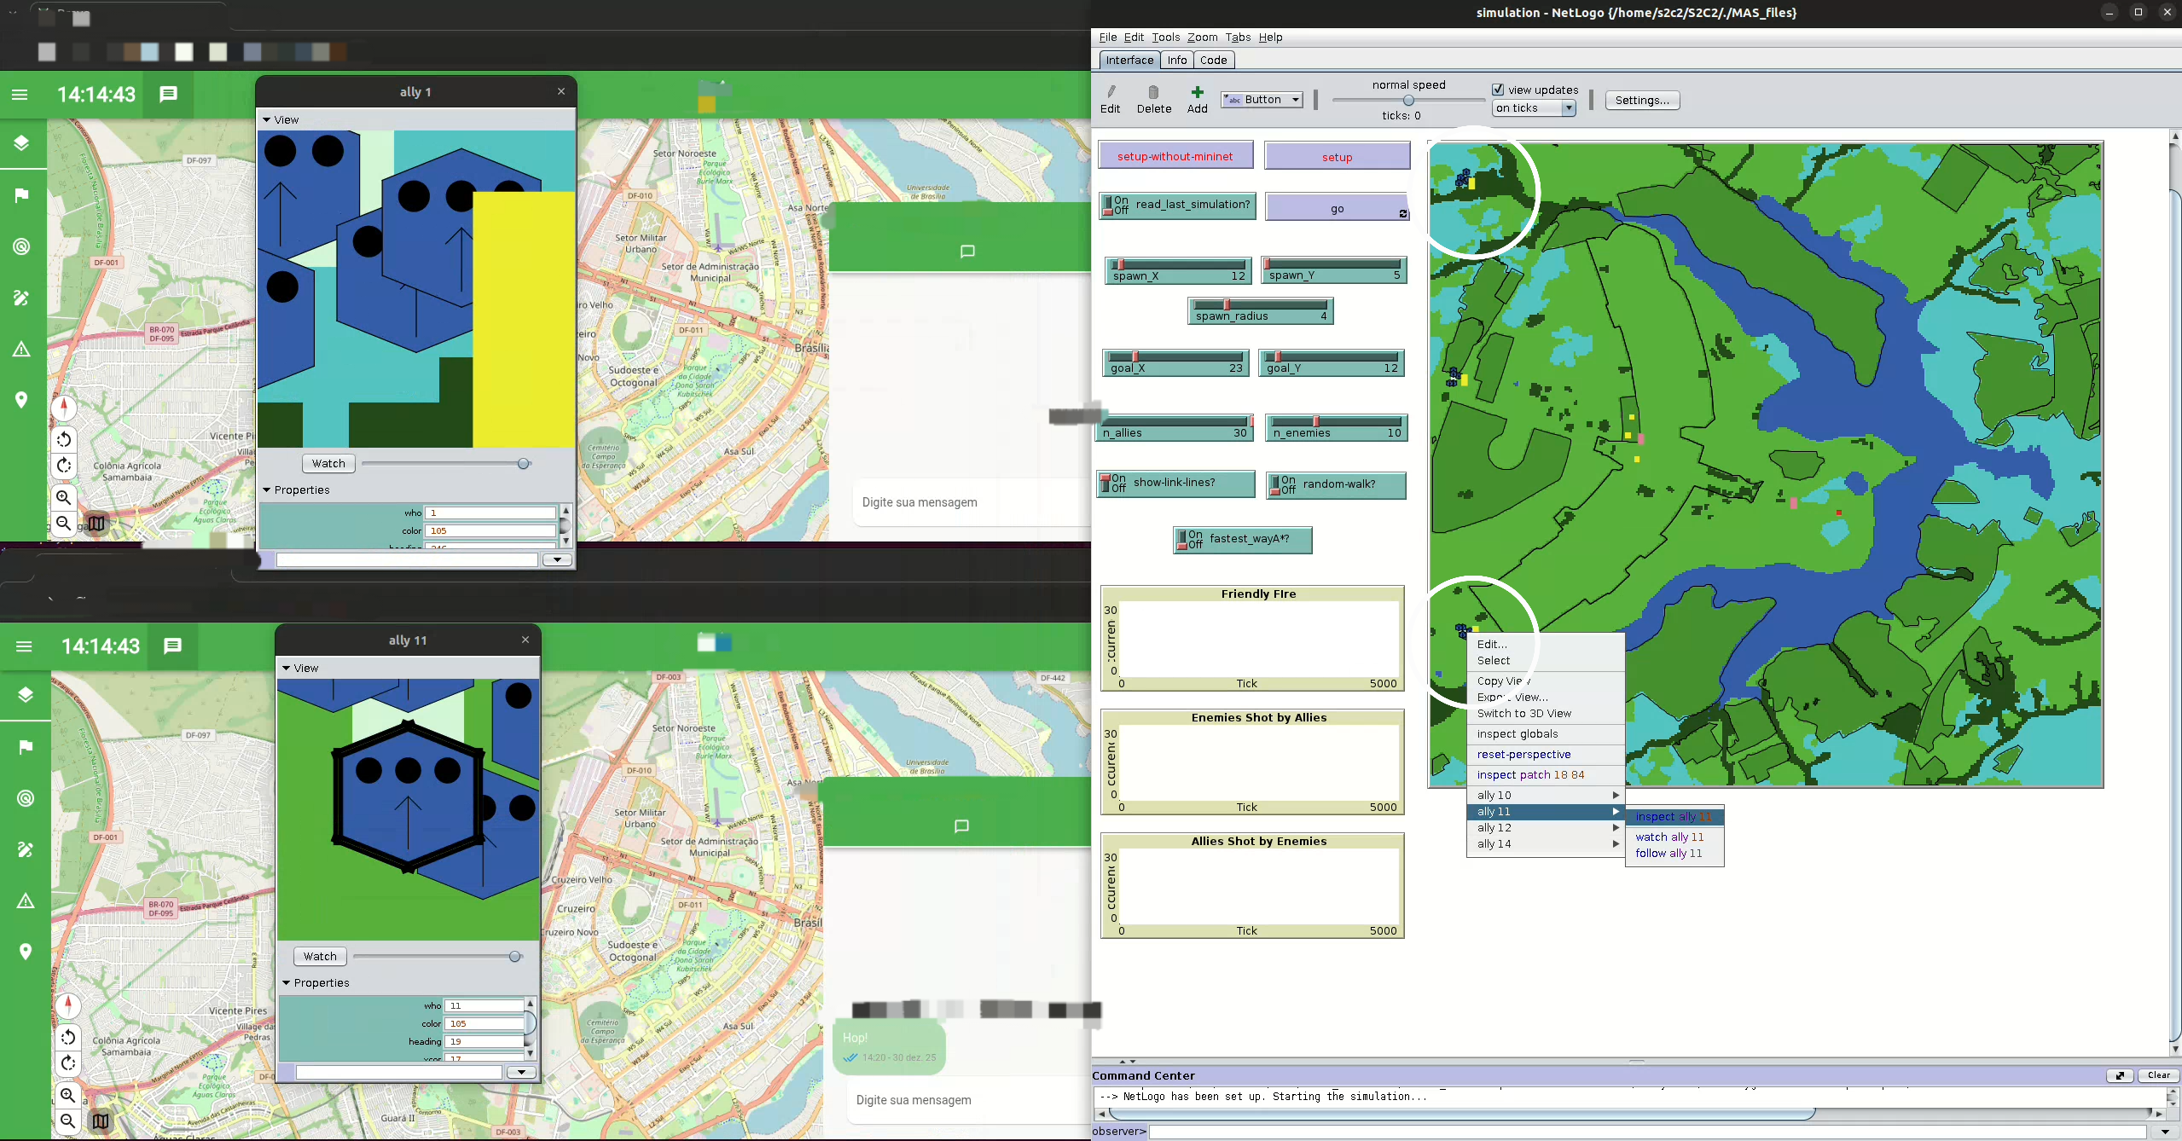Collapse the Properties section in ally 11 window

coord(287,983)
